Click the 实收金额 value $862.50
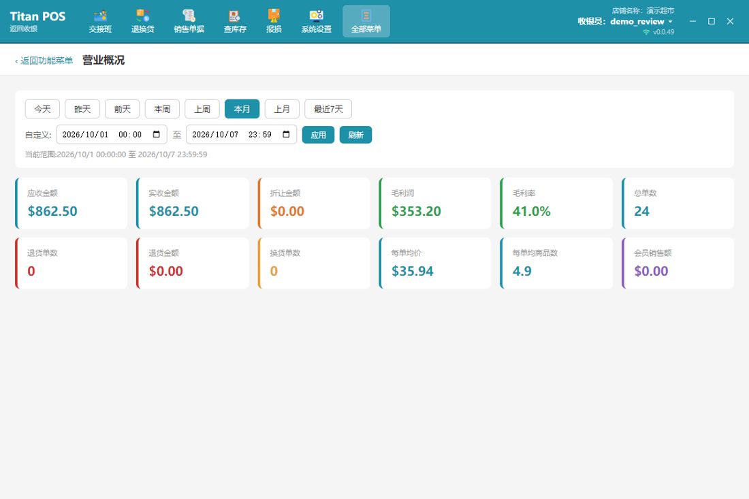This screenshot has height=499, width=749. coord(174,211)
